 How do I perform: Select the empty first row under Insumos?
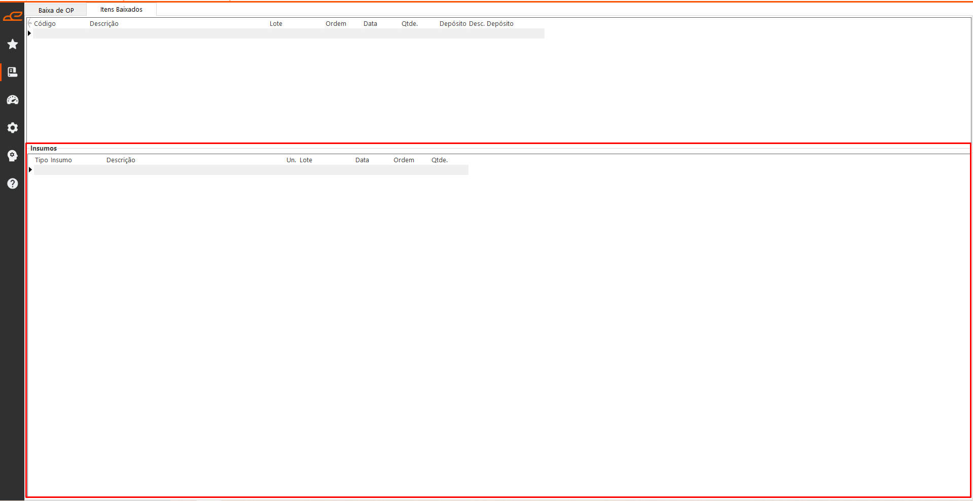pos(251,170)
